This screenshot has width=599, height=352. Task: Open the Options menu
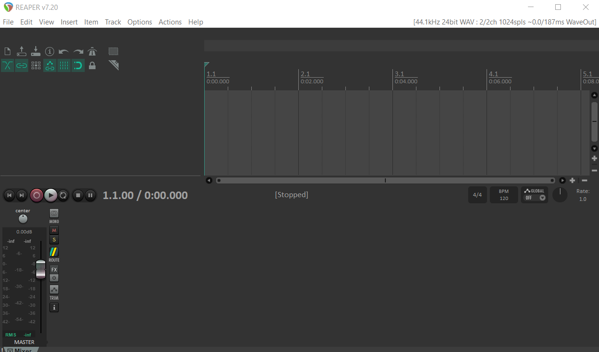click(140, 22)
